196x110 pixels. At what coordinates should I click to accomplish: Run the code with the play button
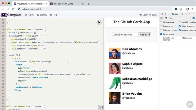pos(99,22)
